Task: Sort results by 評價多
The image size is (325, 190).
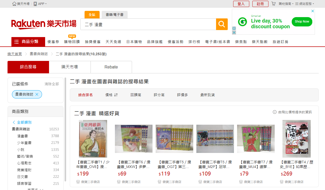Action: (183, 95)
